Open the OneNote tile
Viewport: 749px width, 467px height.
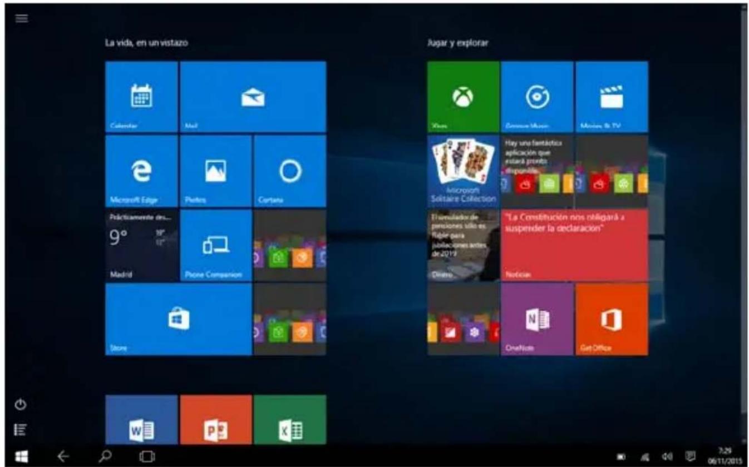pyautogui.click(x=537, y=319)
